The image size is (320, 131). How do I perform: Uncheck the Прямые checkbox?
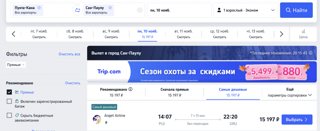click(9, 92)
